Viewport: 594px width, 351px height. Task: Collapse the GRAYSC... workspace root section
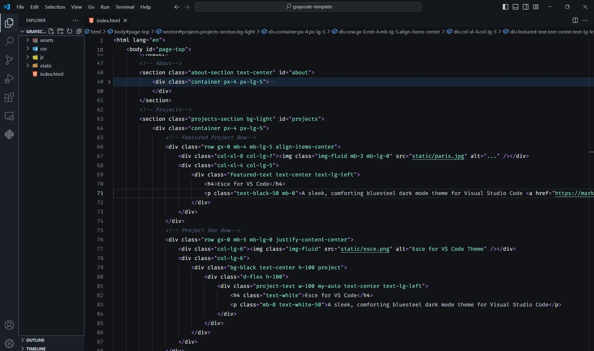pyautogui.click(x=22, y=31)
